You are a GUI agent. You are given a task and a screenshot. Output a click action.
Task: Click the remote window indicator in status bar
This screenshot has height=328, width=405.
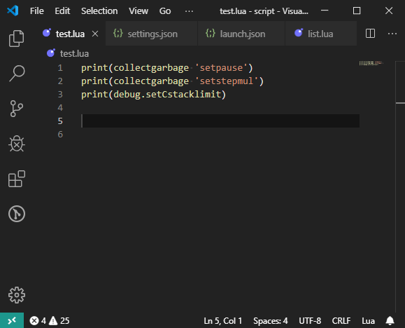pos(12,320)
